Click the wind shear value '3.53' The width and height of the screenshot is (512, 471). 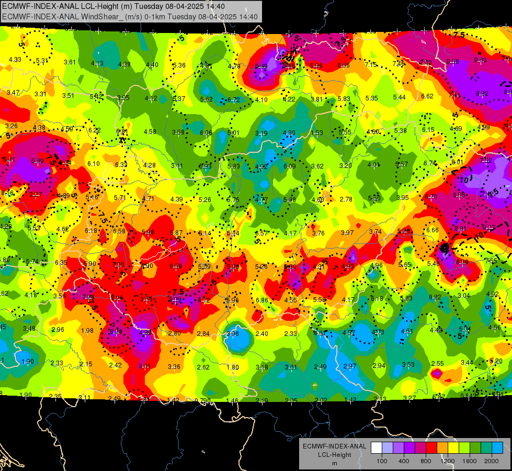408,365
